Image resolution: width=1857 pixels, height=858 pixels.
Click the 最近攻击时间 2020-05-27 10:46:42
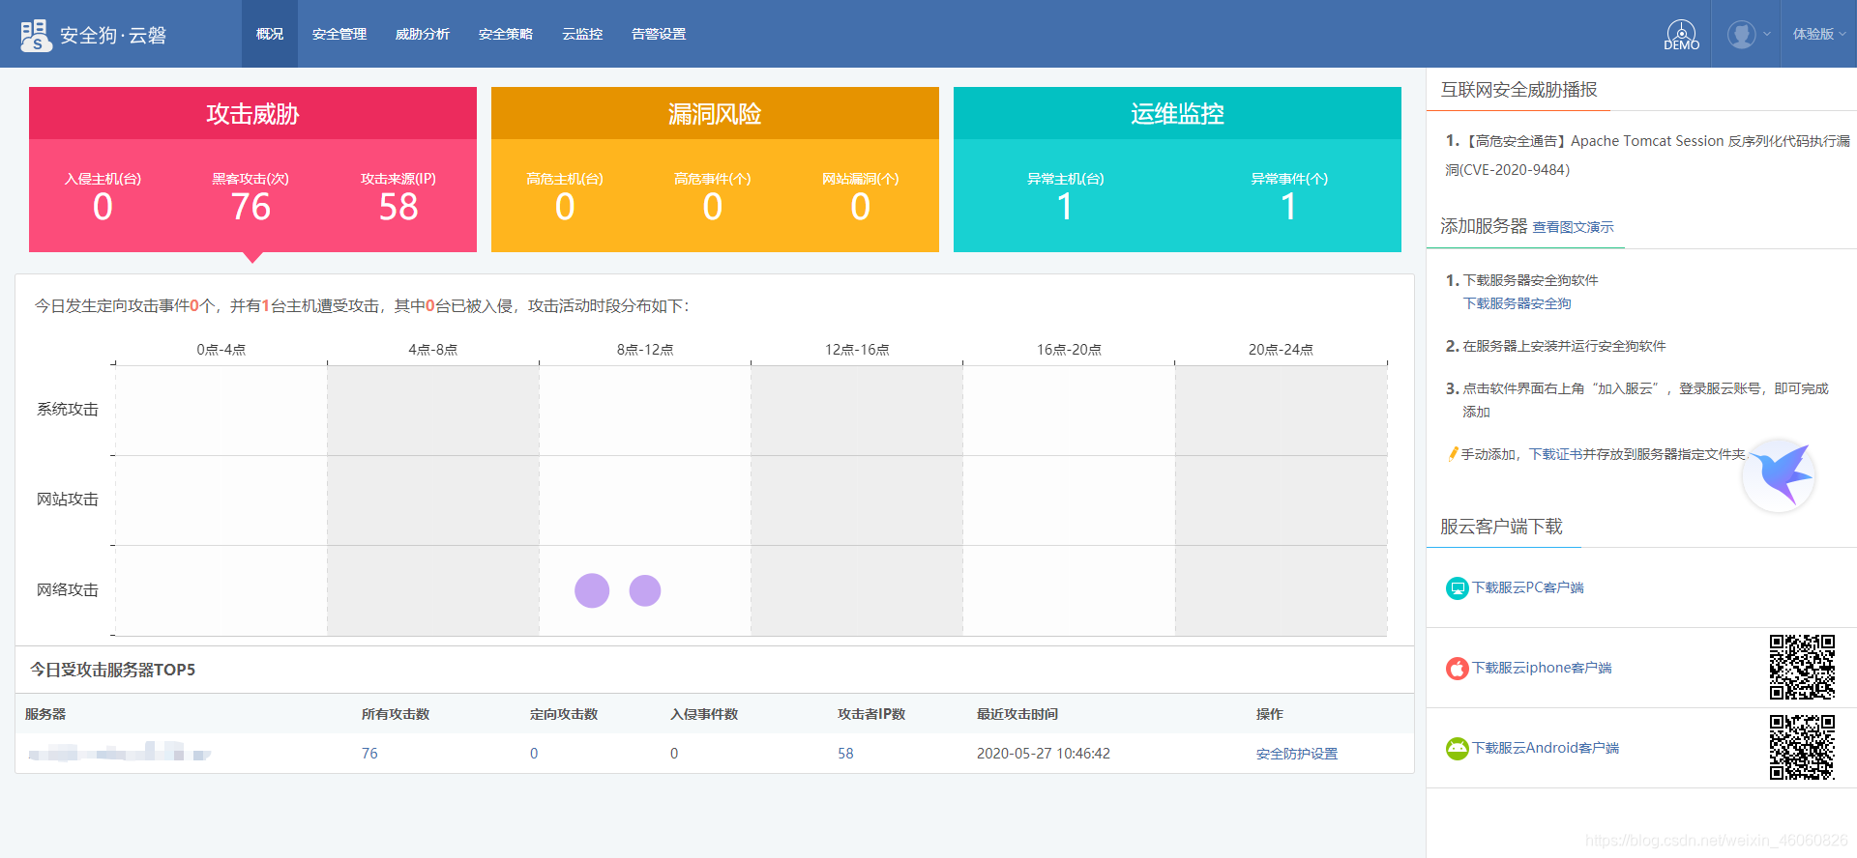click(1043, 754)
